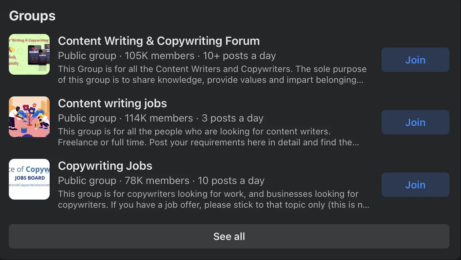Click the 10+ posts a day label

239,55
